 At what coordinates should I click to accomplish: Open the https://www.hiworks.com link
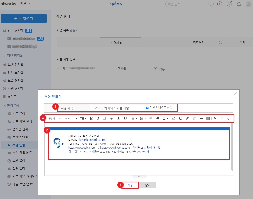115,147
